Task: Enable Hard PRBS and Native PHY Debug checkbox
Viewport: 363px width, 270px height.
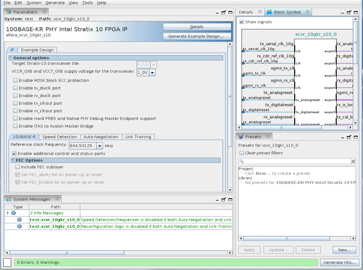Action: pos(15,118)
